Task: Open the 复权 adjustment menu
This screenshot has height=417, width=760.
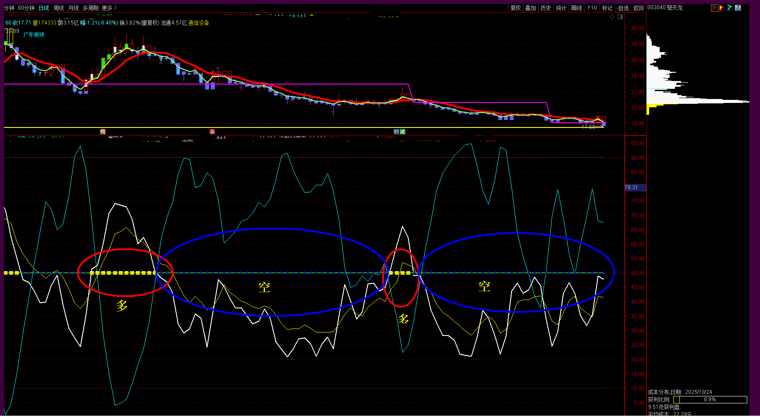Action: [516, 8]
